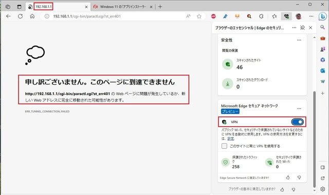
Task: Close the Windows 11 tab
Action: tap(151, 7)
